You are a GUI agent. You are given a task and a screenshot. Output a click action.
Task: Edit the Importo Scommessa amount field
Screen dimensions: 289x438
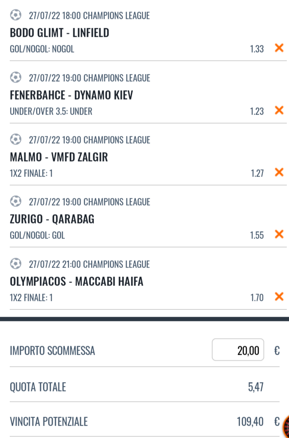pyautogui.click(x=238, y=350)
